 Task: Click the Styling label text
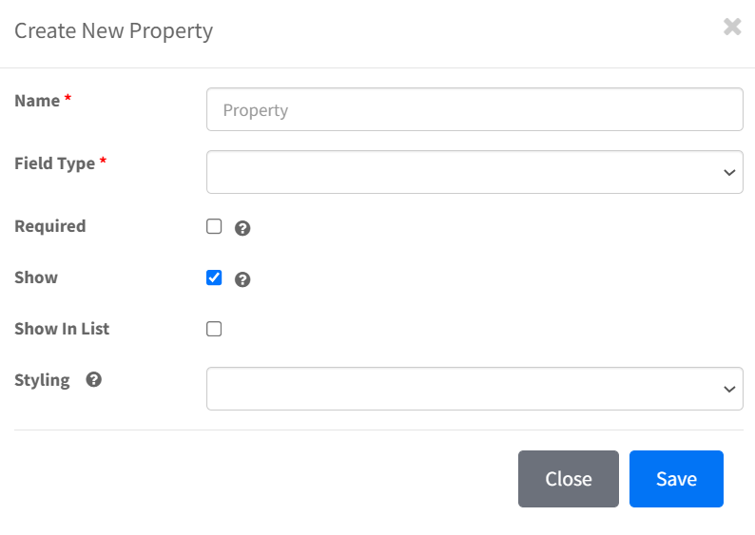(42, 380)
